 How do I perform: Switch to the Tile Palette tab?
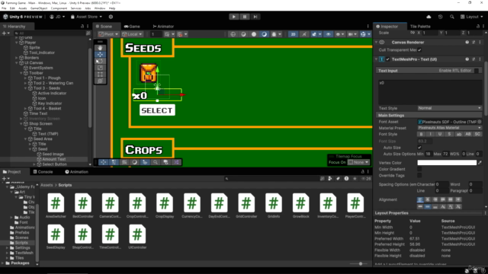420,27
